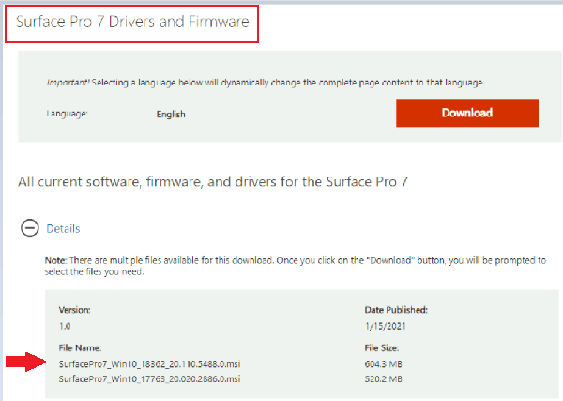Collapse Details using the minus circle icon
This screenshot has width=563, height=401.
click(29, 228)
